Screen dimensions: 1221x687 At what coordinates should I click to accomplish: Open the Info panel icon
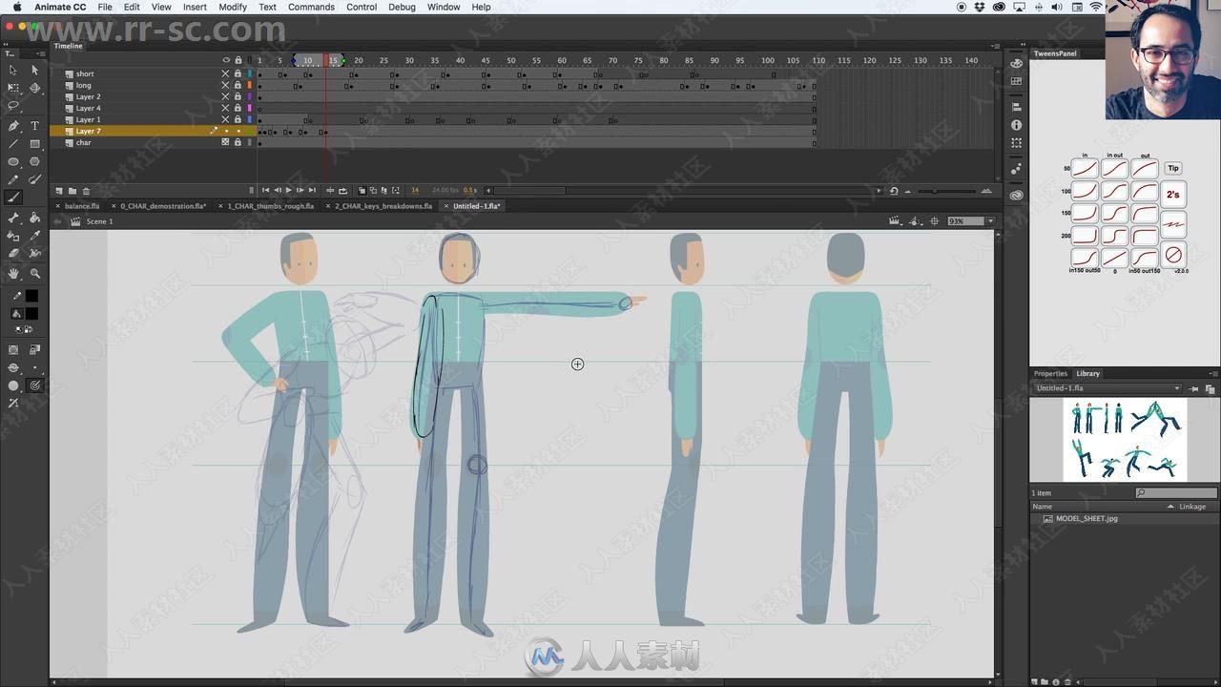(x=1016, y=125)
